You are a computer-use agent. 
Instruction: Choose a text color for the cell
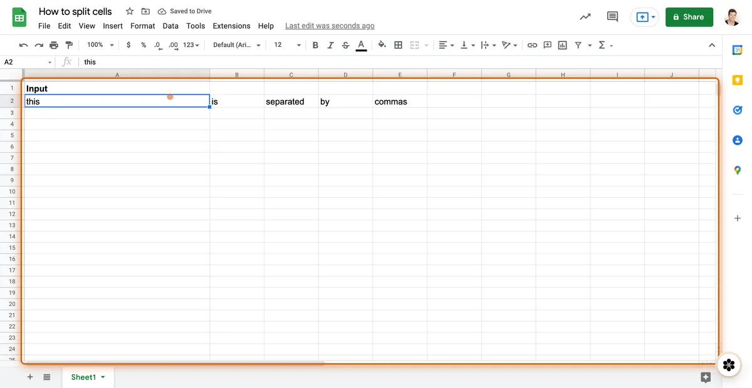pyautogui.click(x=361, y=44)
